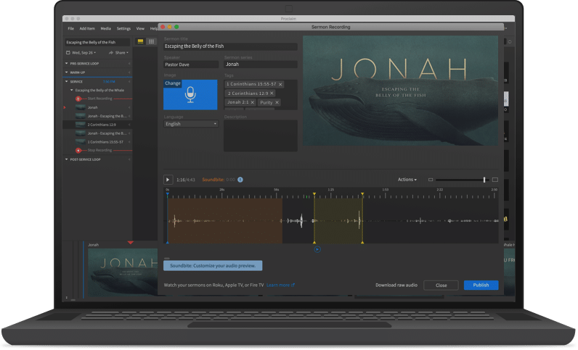The image size is (578, 350).
Task: Click the Close button
Action: point(441,286)
